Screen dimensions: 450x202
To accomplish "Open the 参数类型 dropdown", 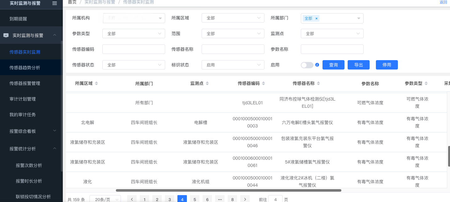I will pos(133,34).
